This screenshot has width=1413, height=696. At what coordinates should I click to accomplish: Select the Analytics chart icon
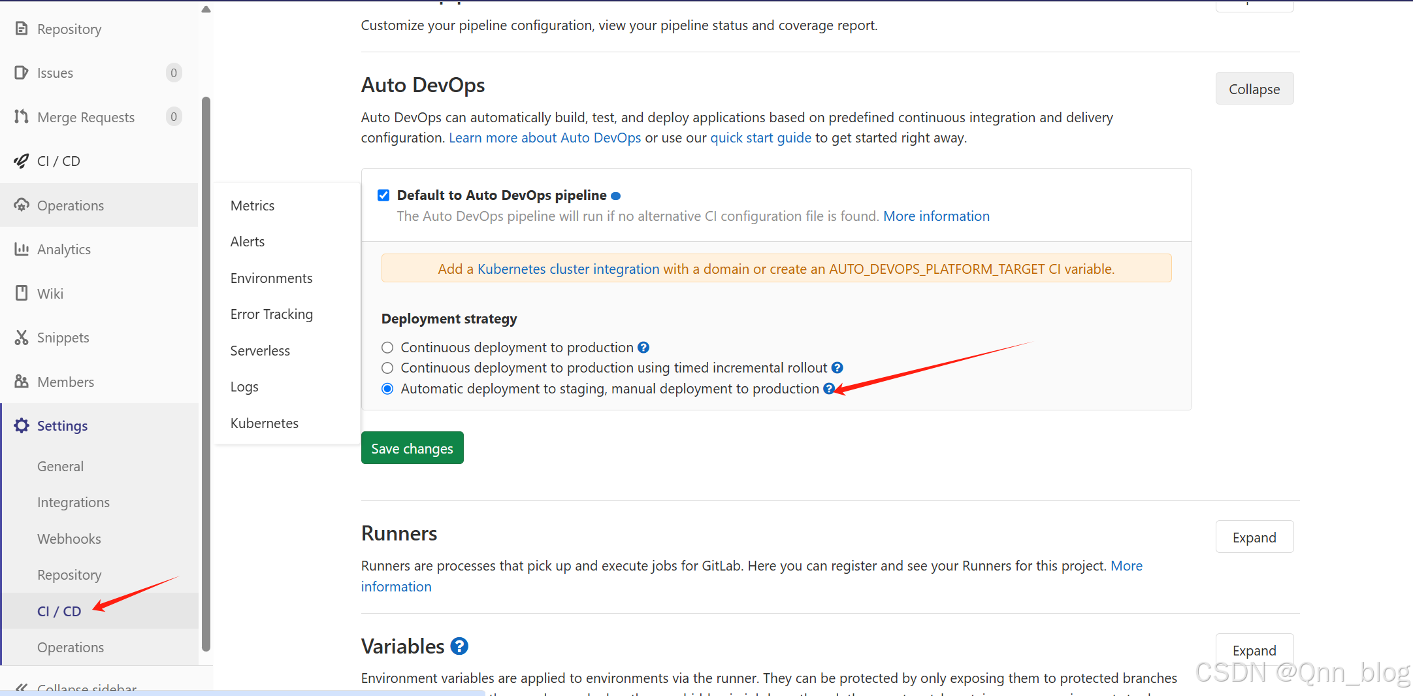point(22,249)
